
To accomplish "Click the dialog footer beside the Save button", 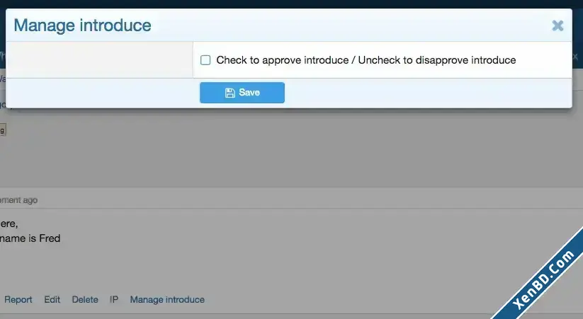I will click(428, 93).
